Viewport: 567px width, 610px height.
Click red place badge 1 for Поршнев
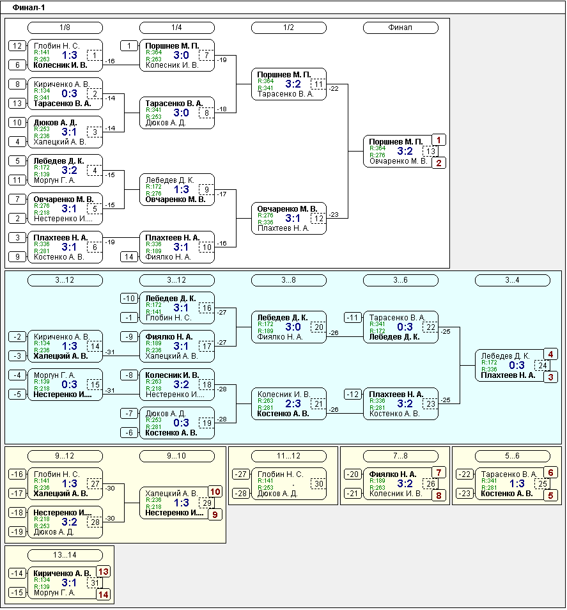(x=439, y=140)
